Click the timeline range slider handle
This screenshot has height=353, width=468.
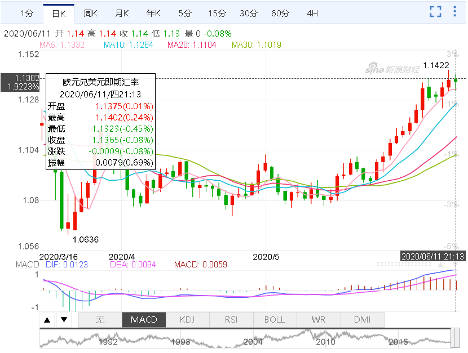(x=455, y=338)
